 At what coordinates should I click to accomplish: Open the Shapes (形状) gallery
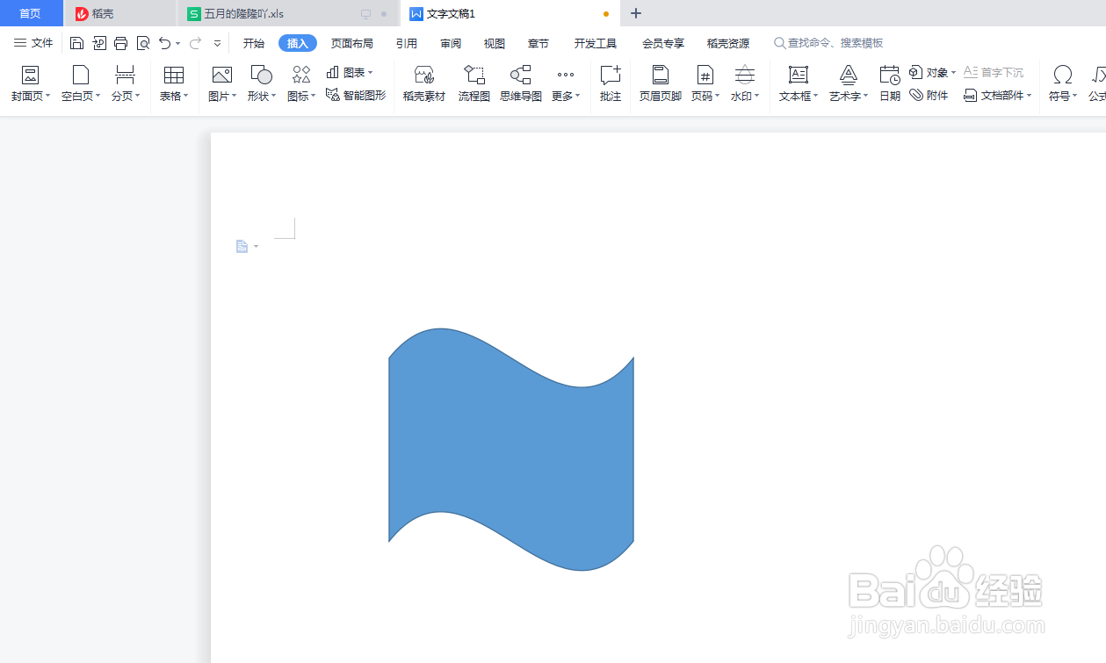[262, 84]
